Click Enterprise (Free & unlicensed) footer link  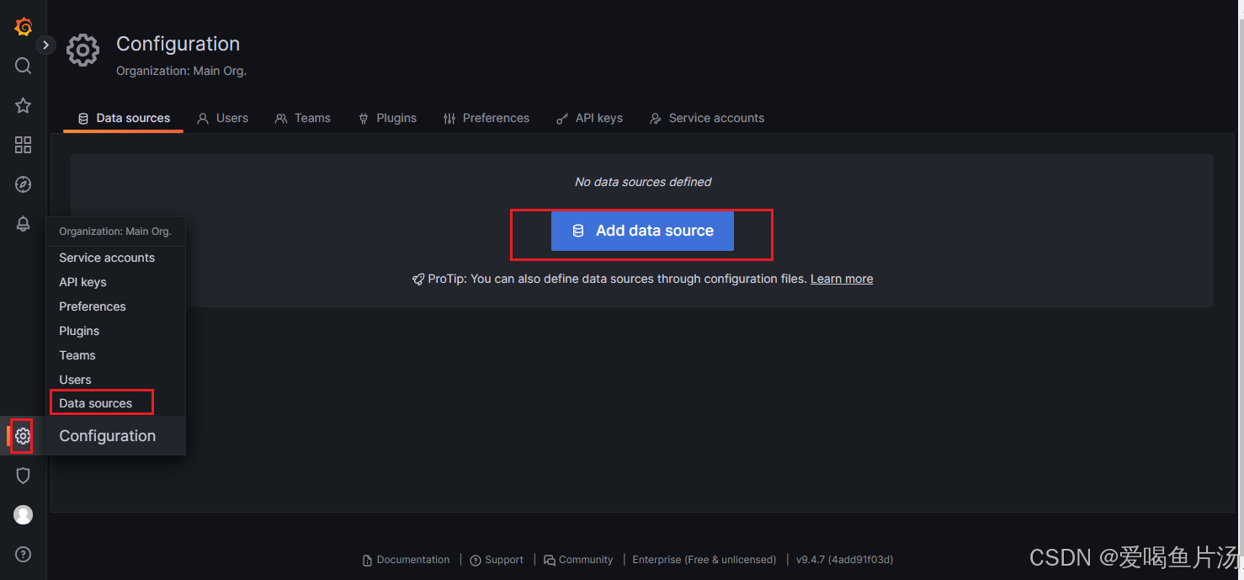click(x=704, y=560)
